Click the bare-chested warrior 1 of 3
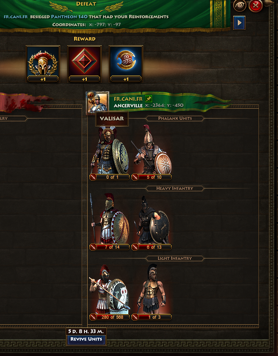 (152, 292)
